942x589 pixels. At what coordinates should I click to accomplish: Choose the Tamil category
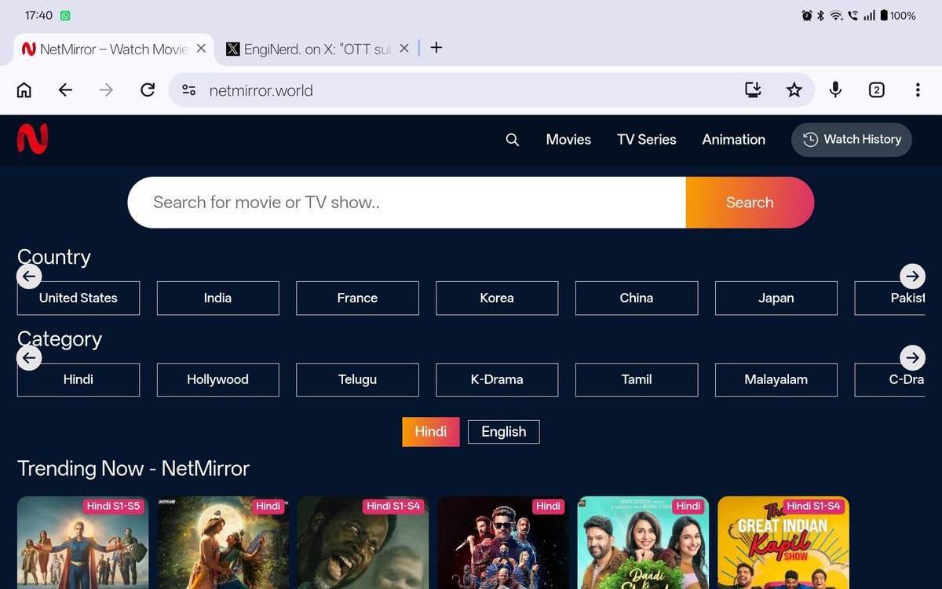tap(637, 379)
